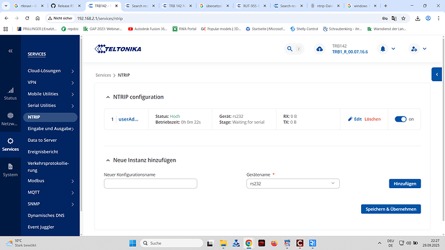Open the user settings account icon
Viewport: 445px width, 250px height.
tap(414, 49)
